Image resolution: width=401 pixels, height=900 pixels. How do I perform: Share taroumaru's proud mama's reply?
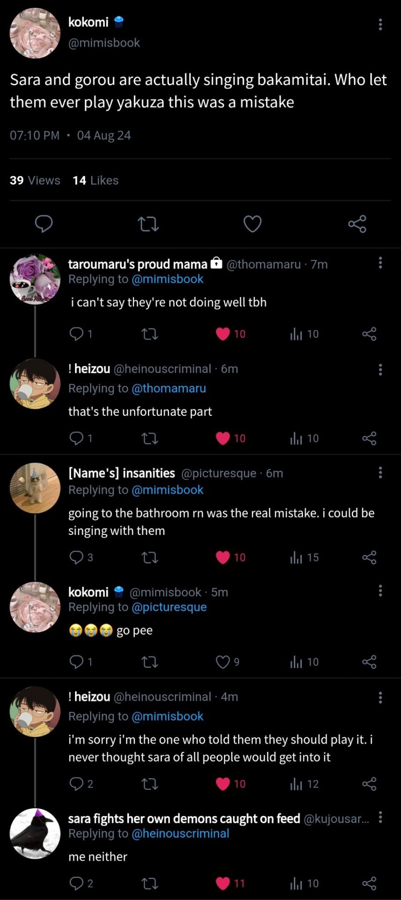pos(369,334)
